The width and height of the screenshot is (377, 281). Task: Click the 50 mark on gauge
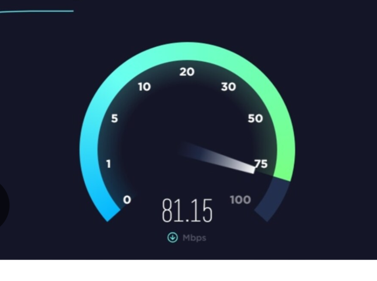click(256, 118)
